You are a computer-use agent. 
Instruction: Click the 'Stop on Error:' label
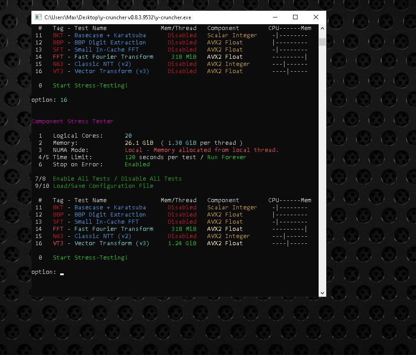78,164
